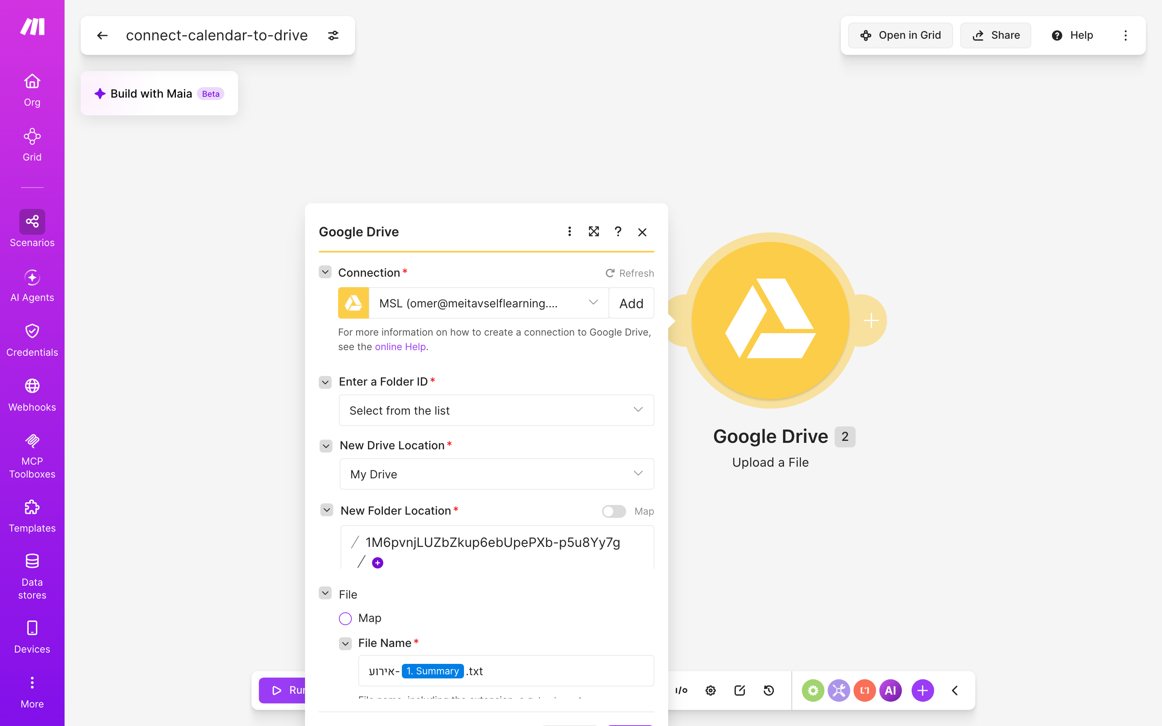1162x726 pixels.
Task: Open MCP Toolboxes section
Action: tap(32, 456)
